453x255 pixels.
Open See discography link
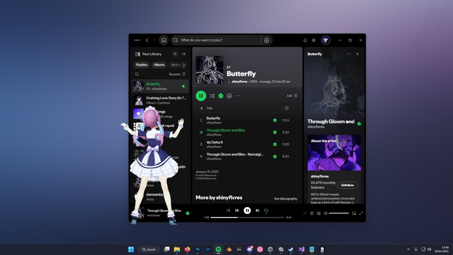coord(286,199)
